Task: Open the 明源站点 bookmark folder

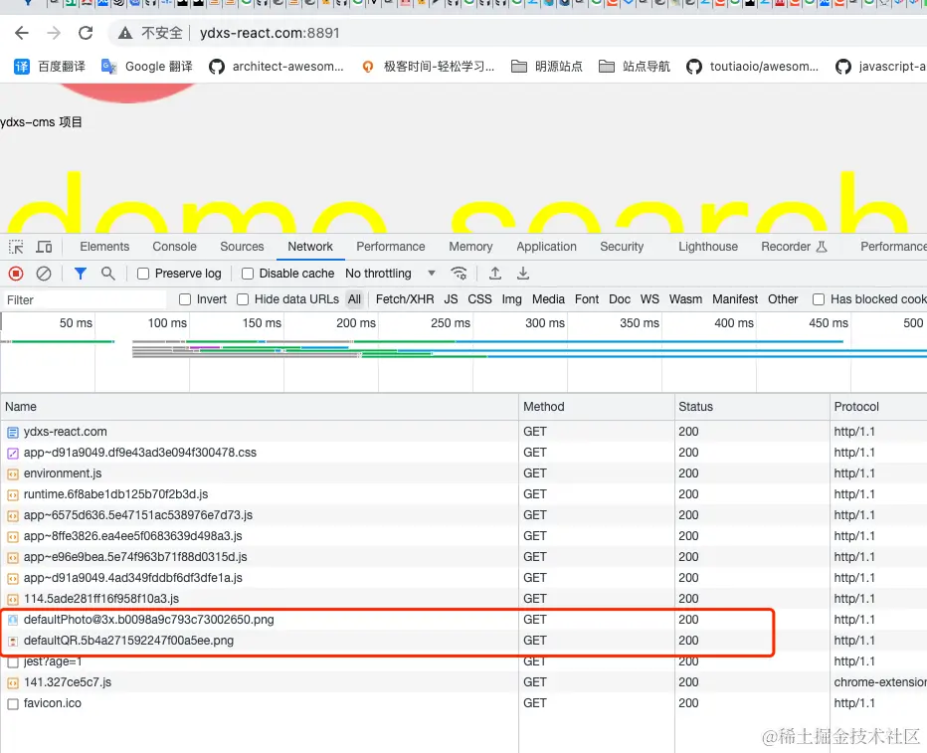Action: click(547, 67)
